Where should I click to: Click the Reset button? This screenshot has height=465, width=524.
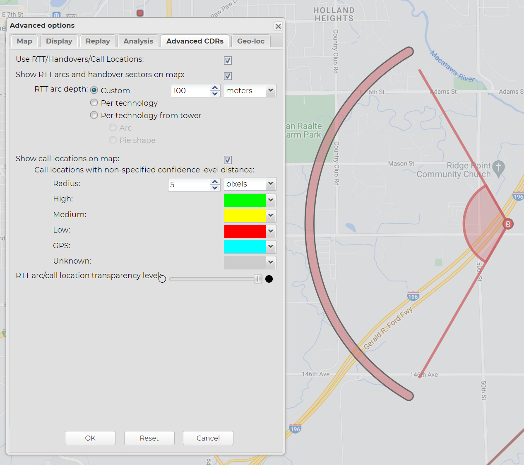(149, 438)
